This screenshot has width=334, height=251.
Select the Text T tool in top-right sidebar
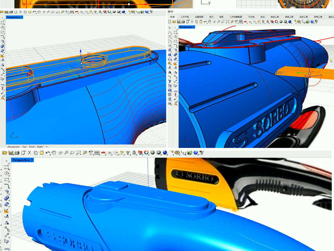point(170,81)
